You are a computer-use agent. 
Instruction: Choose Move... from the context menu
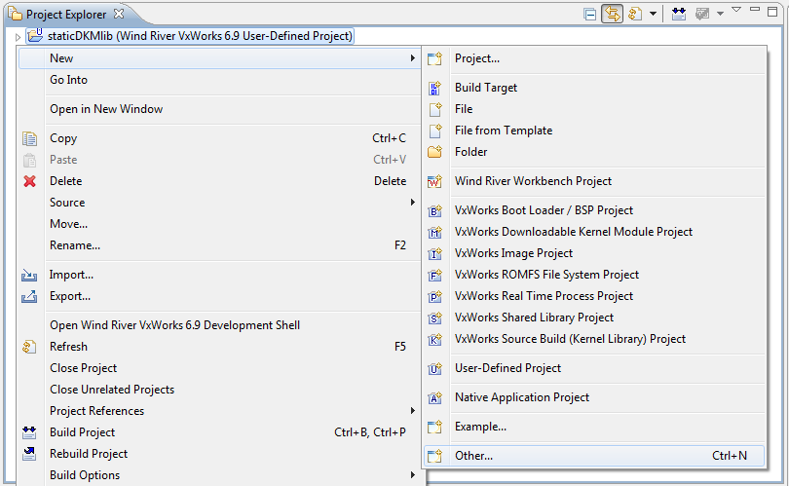pyautogui.click(x=68, y=224)
